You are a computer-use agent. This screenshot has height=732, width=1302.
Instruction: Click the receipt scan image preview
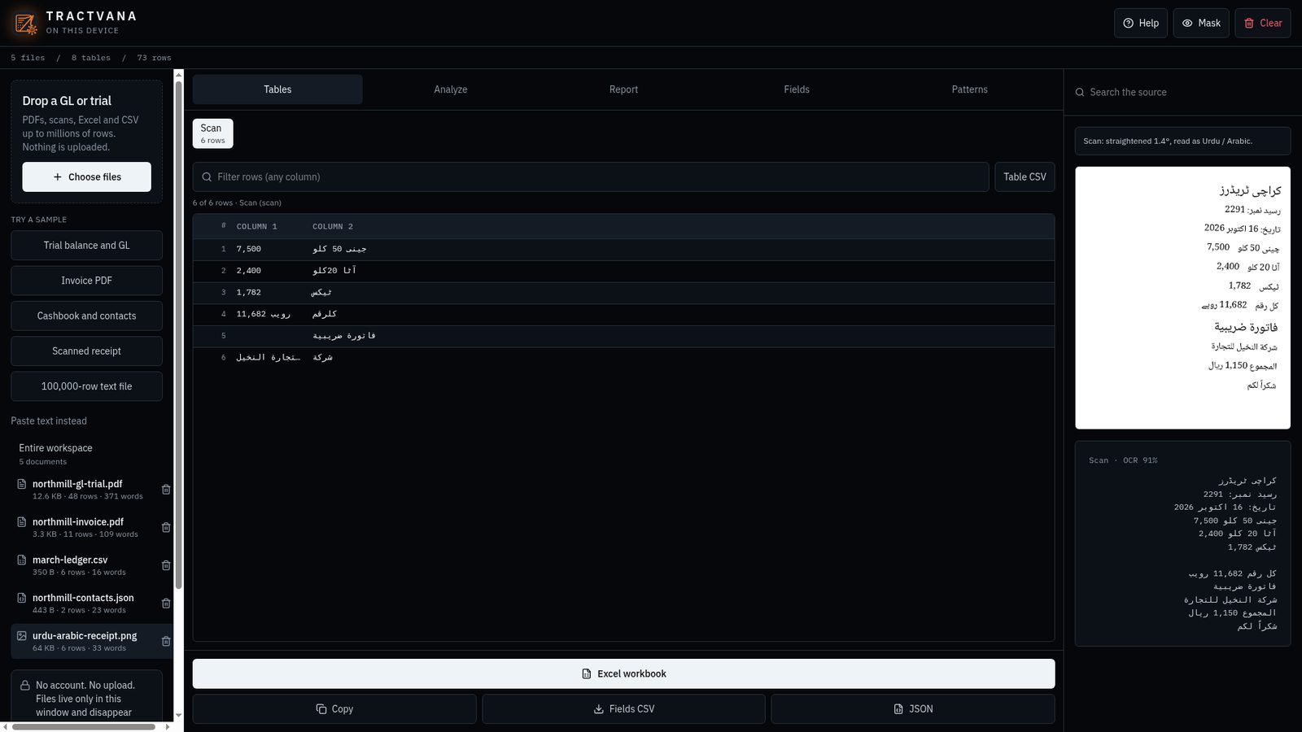(x=1182, y=298)
